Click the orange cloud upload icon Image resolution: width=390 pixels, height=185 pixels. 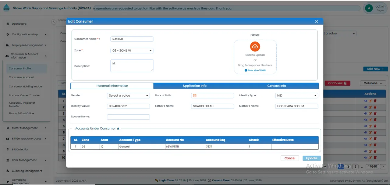[255, 47]
